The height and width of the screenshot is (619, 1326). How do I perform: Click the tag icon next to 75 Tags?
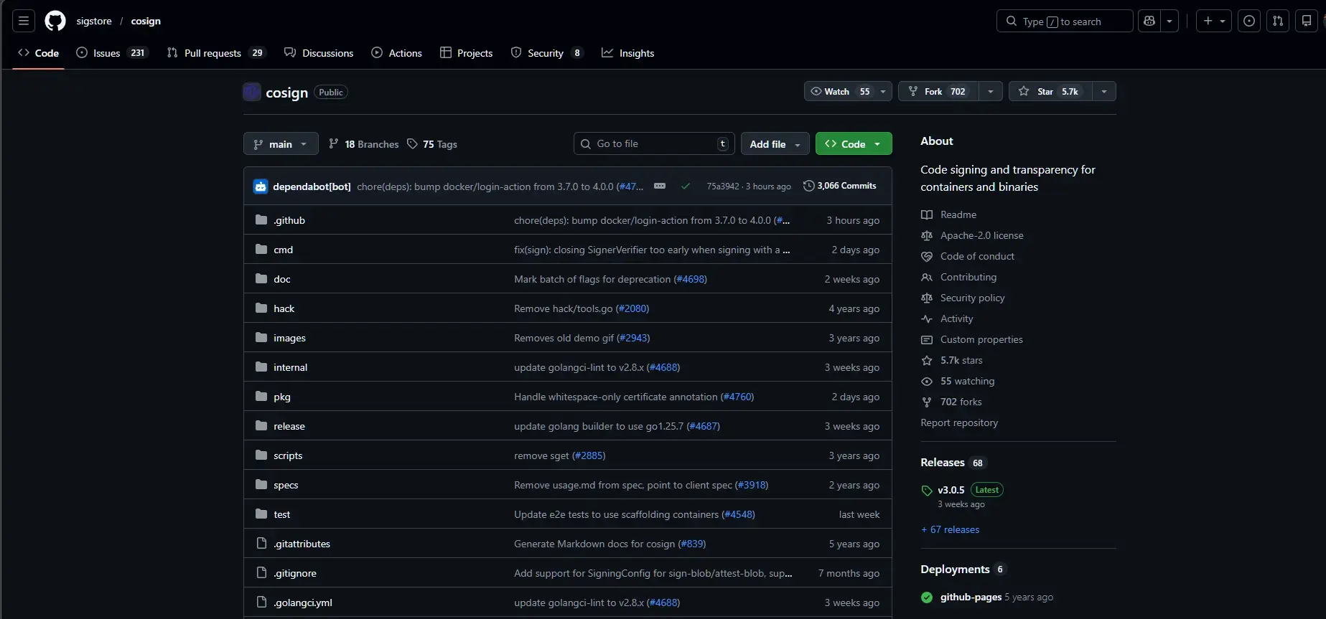[x=412, y=143]
